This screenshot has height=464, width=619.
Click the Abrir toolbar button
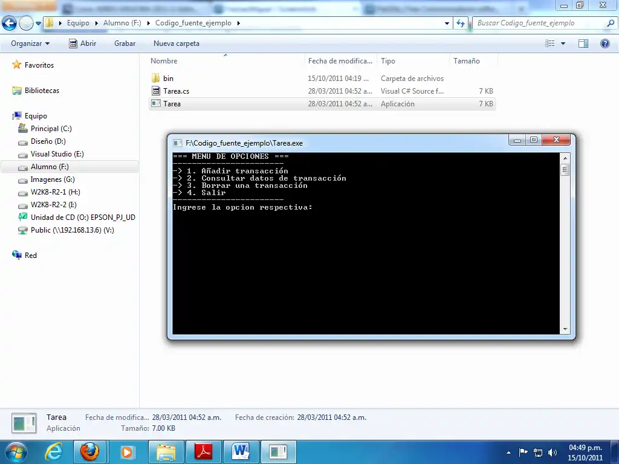[x=82, y=43]
